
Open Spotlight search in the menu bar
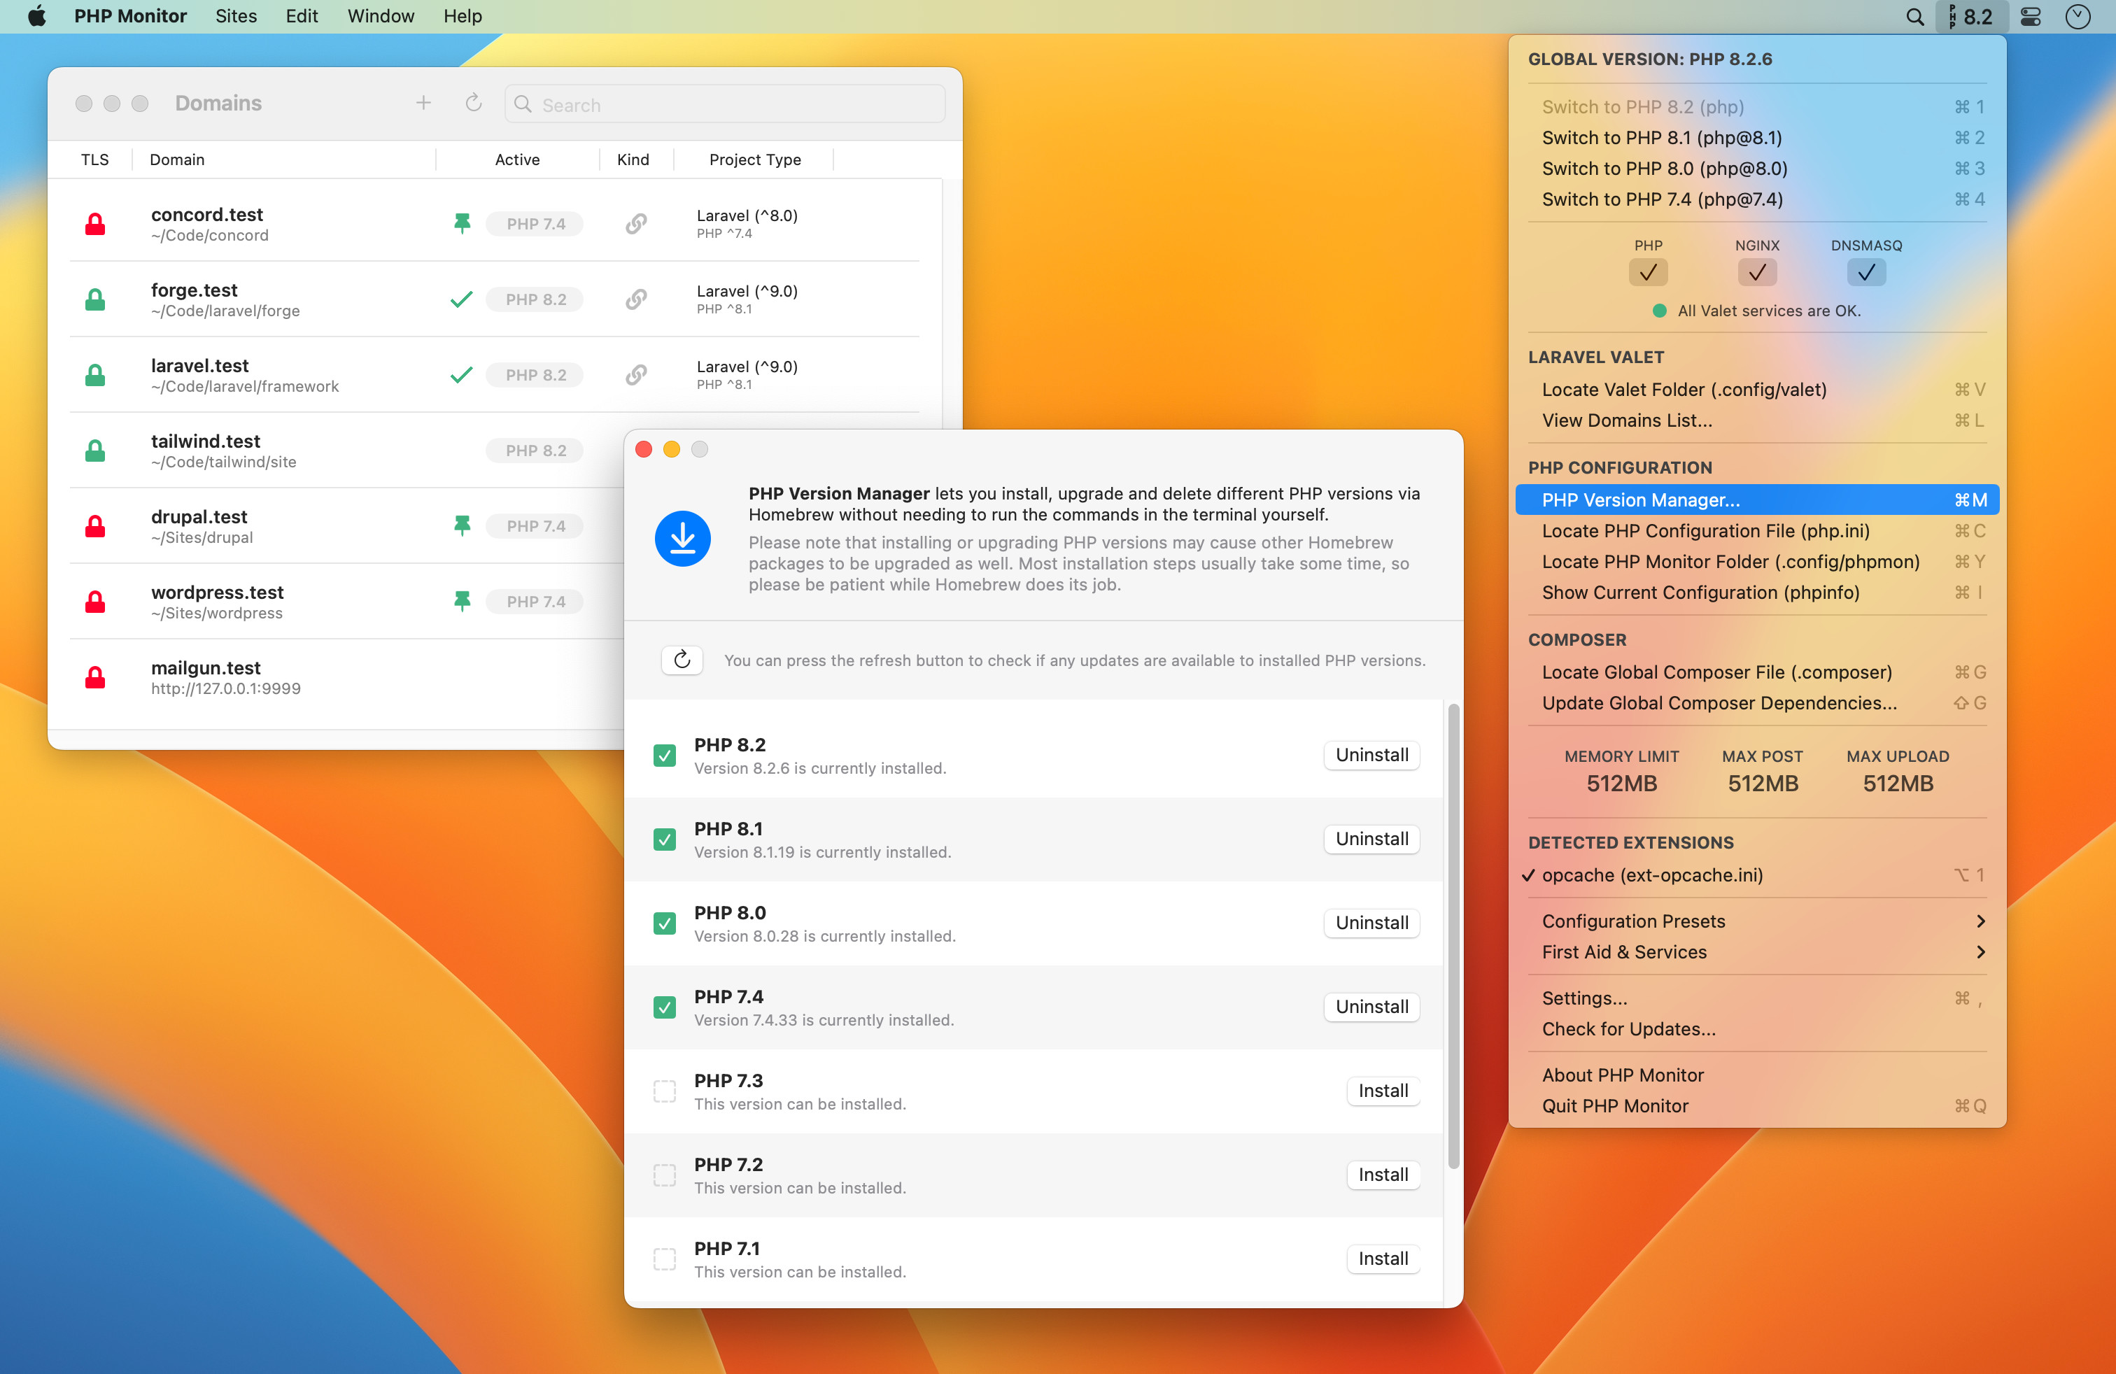(1914, 16)
